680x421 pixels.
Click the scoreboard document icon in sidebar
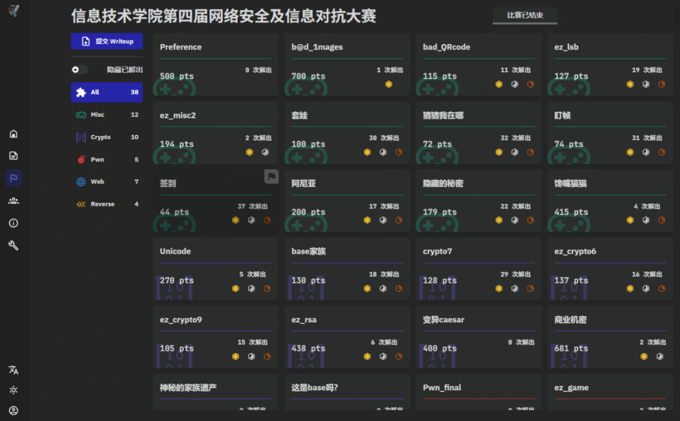point(13,155)
